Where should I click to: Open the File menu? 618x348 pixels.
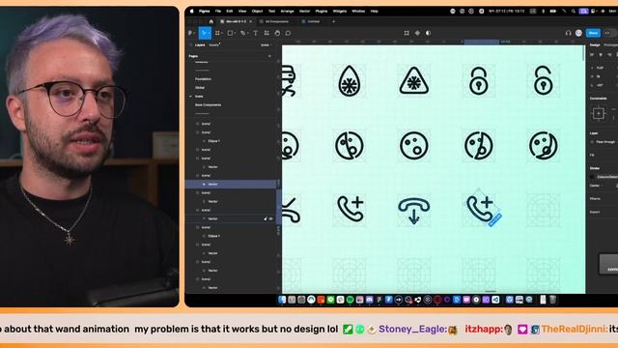coord(218,11)
